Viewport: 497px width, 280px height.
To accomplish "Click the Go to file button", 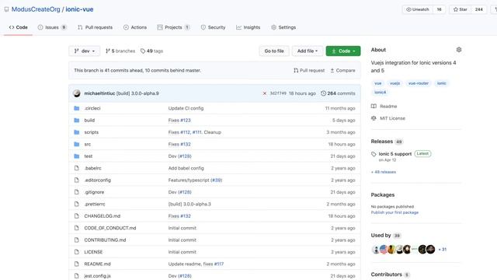I will (274, 51).
